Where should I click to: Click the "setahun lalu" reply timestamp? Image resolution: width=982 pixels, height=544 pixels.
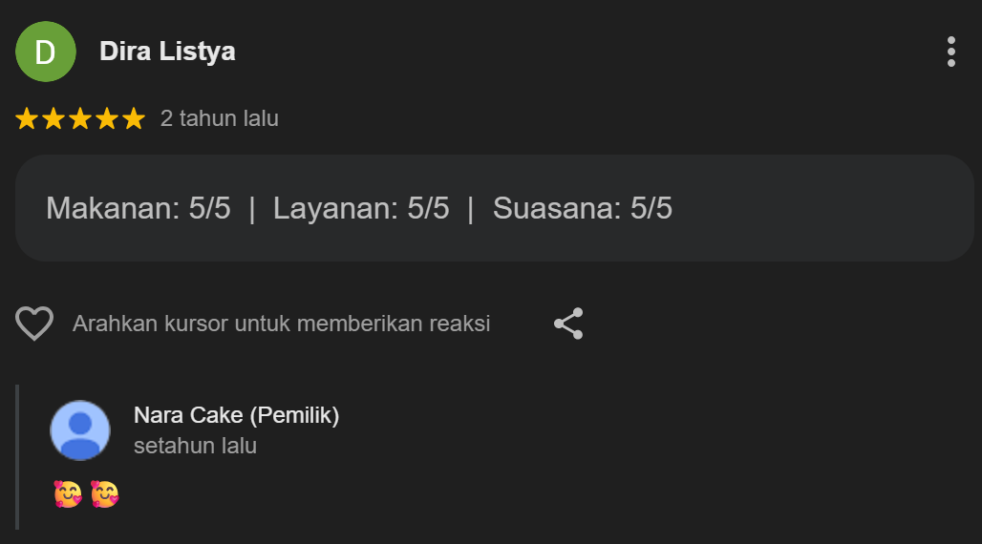tap(195, 446)
